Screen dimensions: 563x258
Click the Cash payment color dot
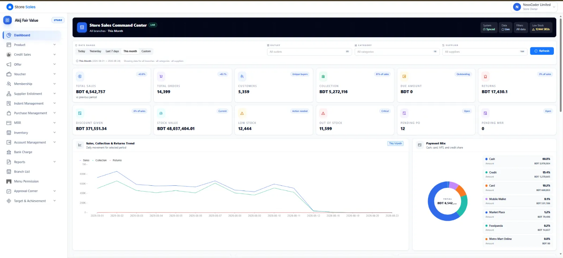486,159
